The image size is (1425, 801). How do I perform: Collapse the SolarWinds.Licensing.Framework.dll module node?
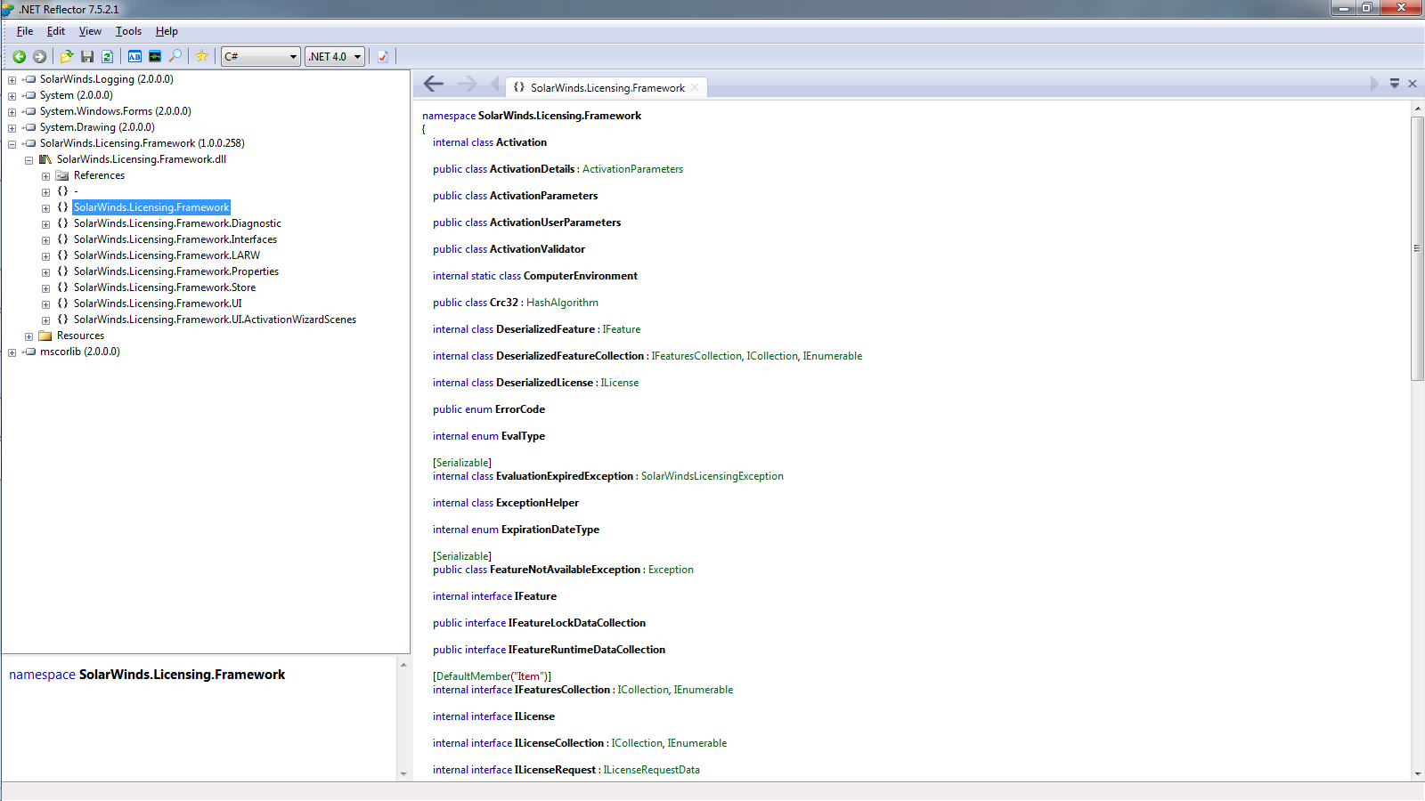point(28,160)
